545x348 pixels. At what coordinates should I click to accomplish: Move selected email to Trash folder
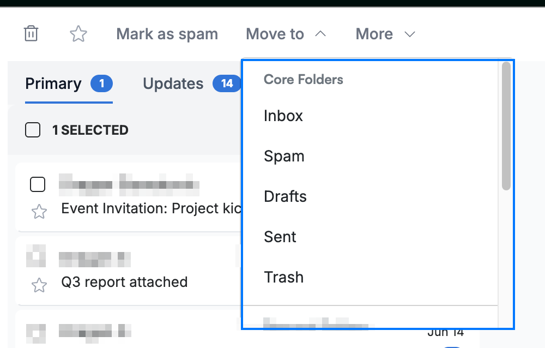coord(370,277)
